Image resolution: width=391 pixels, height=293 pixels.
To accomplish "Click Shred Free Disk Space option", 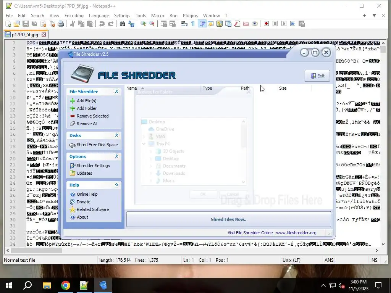I will pos(94,145).
